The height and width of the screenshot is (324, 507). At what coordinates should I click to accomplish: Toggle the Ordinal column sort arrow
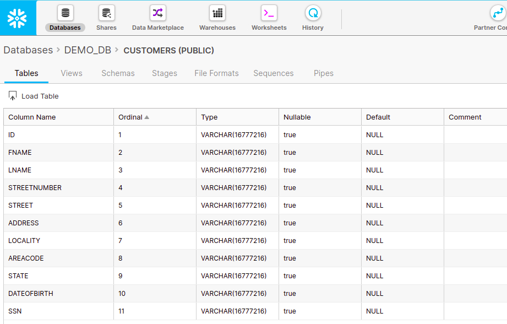coord(147,117)
